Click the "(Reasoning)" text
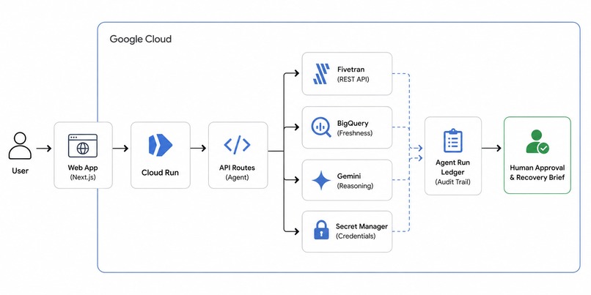This screenshot has width=591, height=295. pos(355,186)
